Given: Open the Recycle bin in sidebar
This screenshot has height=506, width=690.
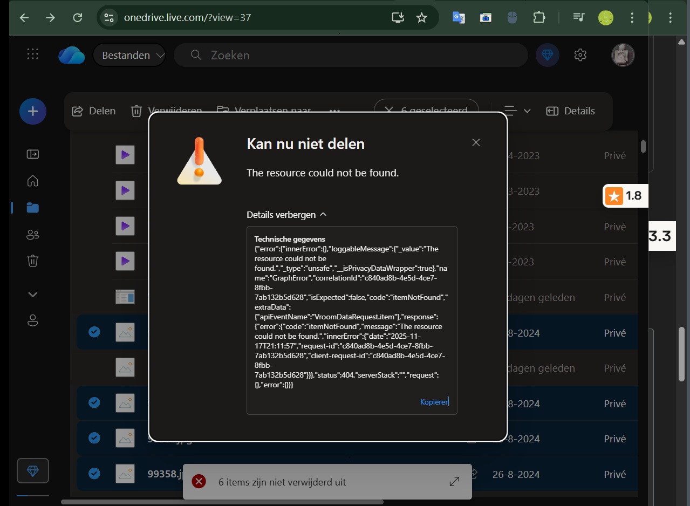Looking at the screenshot, I should tap(33, 261).
